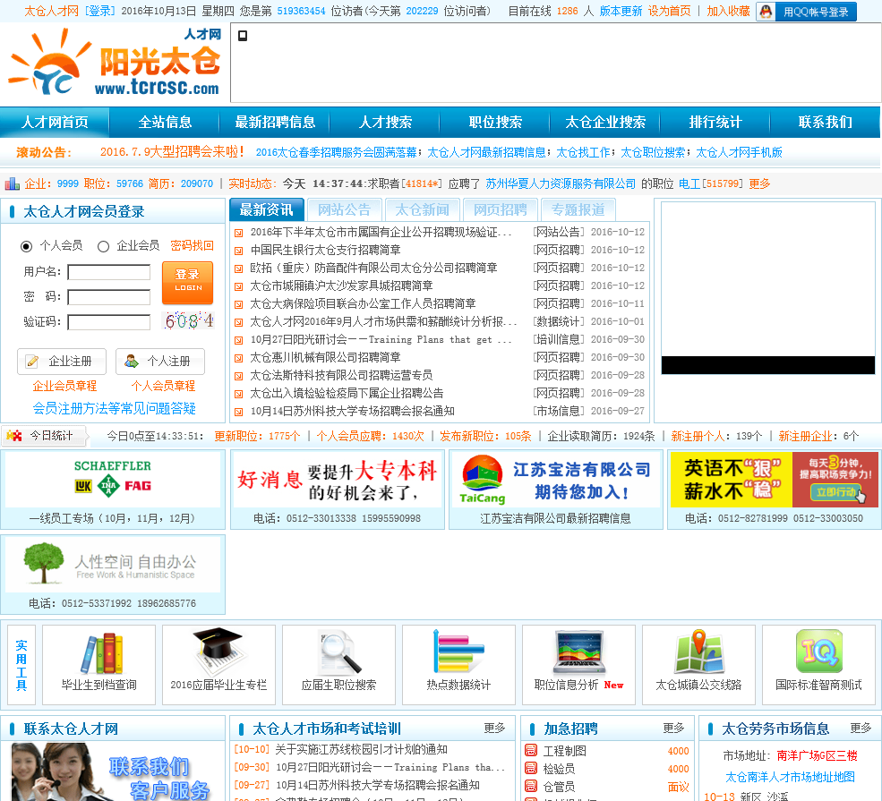Open 江苏宝洁有限公司 banner ad

click(554, 480)
